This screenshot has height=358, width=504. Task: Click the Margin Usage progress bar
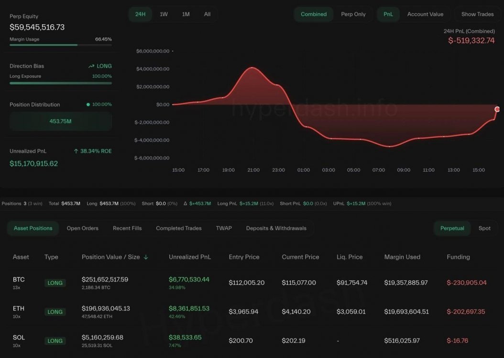[x=61, y=45]
